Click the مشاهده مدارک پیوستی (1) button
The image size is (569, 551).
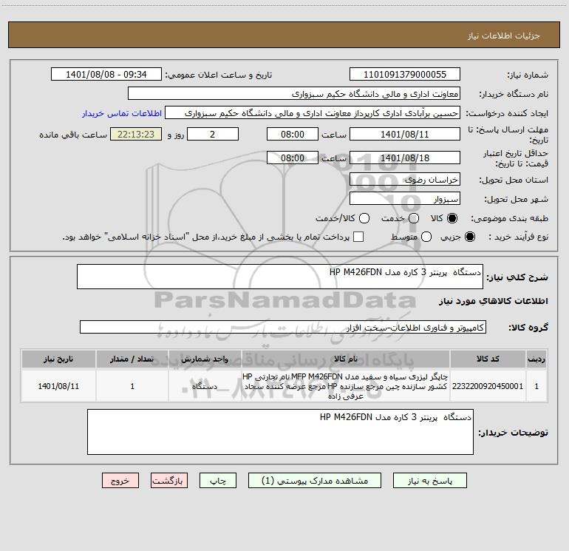click(315, 481)
